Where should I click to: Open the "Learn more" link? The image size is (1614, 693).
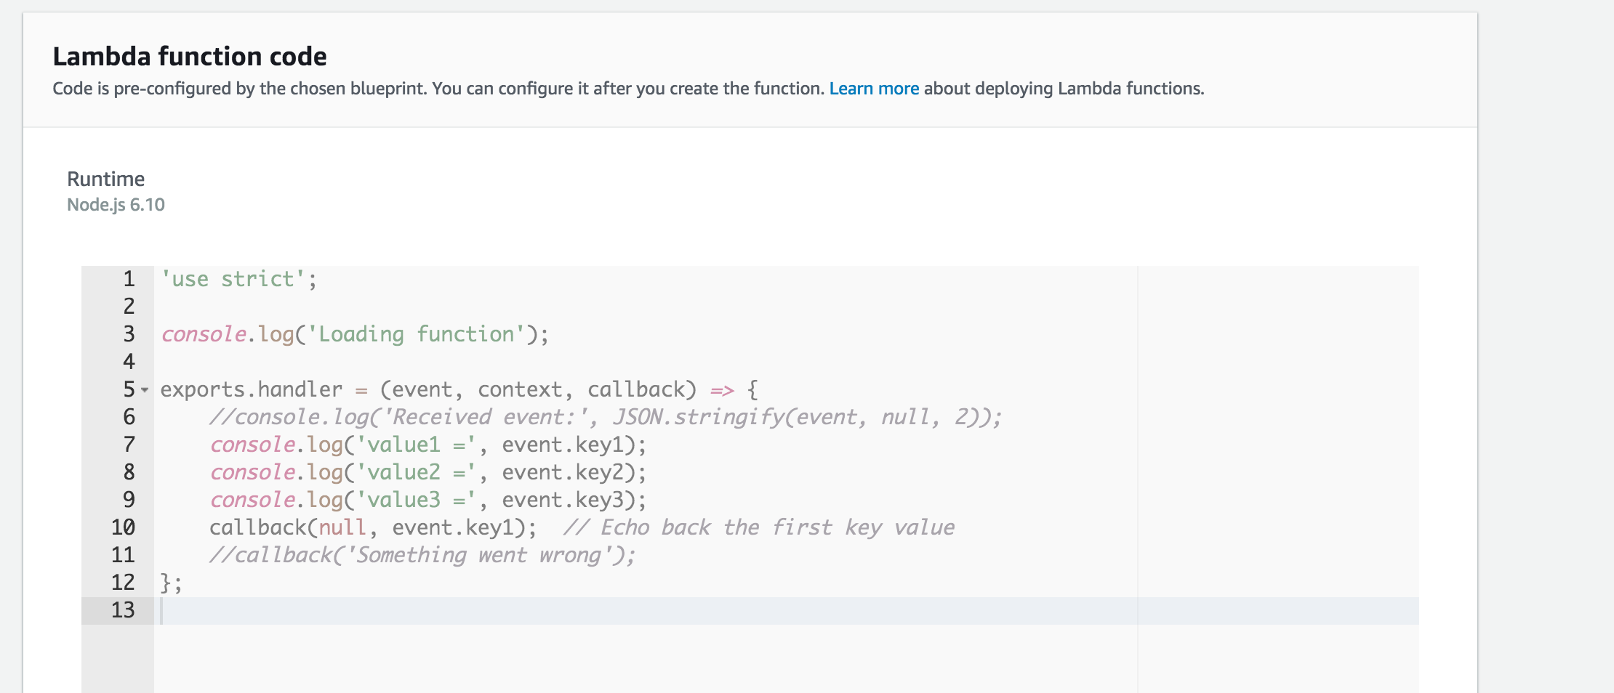point(872,88)
